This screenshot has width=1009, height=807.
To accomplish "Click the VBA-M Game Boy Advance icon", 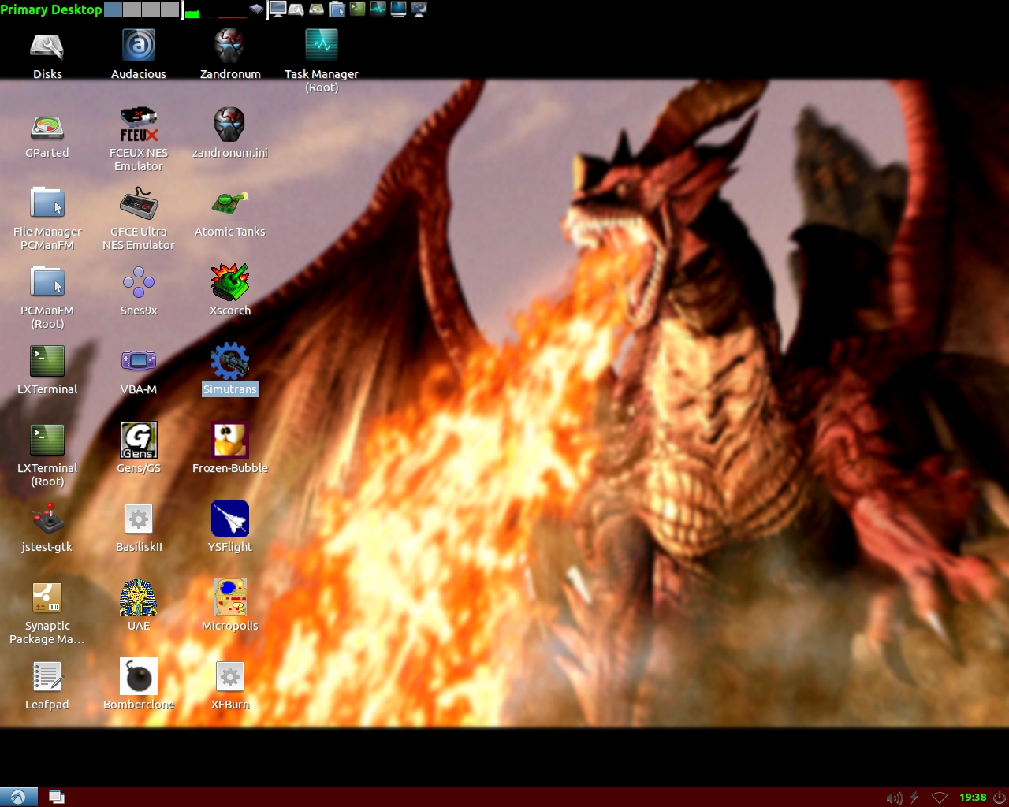I will pyautogui.click(x=139, y=362).
